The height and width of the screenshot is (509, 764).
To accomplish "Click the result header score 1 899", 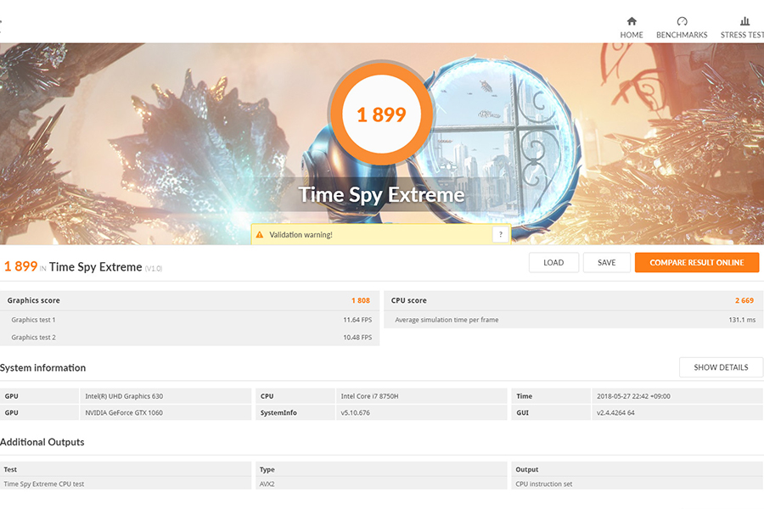I will [20, 266].
